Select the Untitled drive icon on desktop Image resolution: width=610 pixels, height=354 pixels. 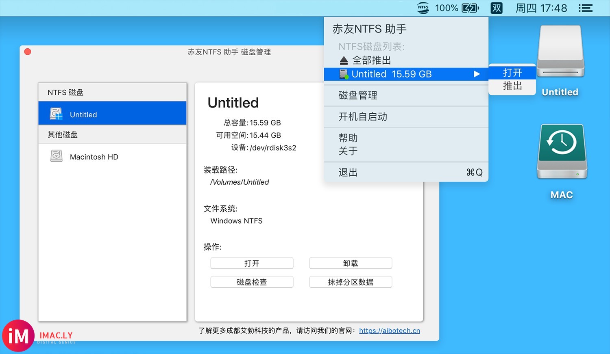tap(560, 52)
